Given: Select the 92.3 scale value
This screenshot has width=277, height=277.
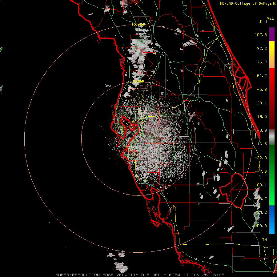Looking at the screenshot, I should [262, 48].
